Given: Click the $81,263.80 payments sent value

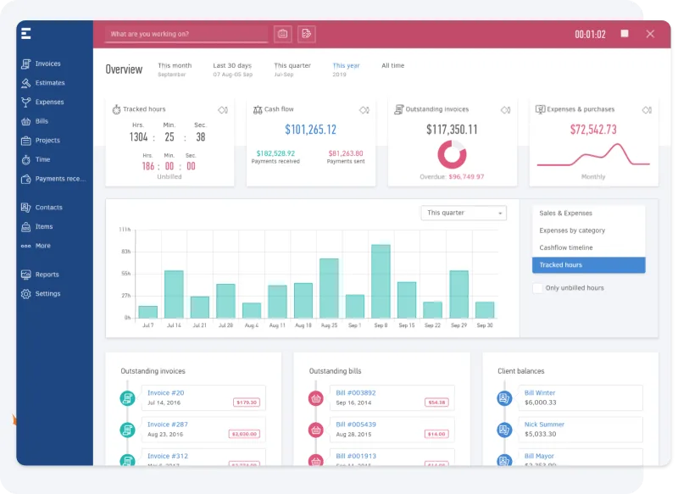Looking at the screenshot, I should 346,153.
